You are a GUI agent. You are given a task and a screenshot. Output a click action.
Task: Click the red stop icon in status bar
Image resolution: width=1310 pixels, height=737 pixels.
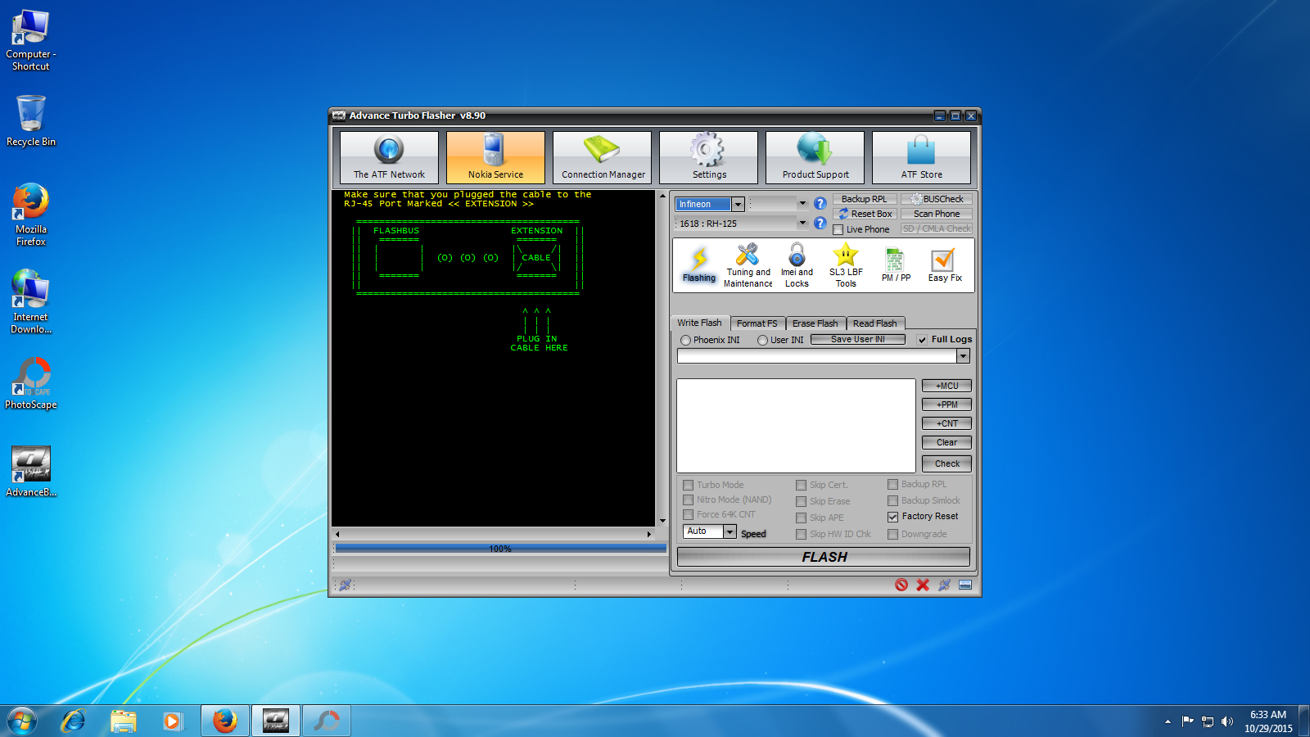(x=901, y=585)
